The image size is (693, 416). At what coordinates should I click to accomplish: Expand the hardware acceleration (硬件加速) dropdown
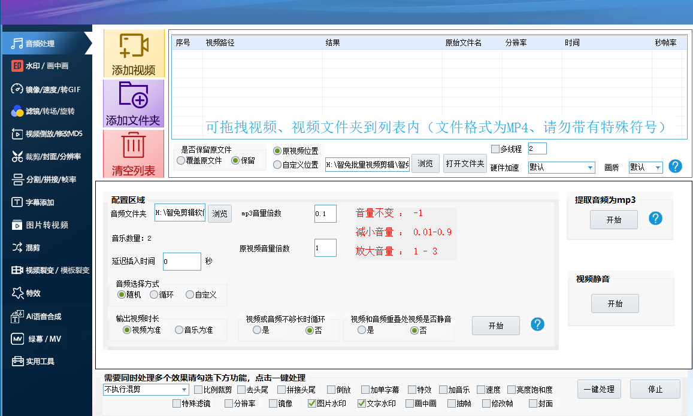coord(590,168)
